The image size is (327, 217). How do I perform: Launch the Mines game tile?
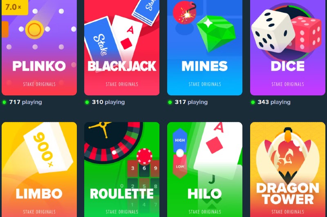tap(205, 47)
